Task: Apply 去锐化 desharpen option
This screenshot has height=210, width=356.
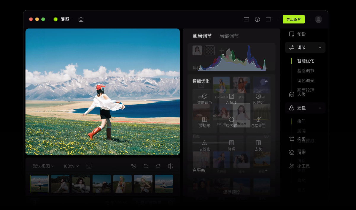Action: point(205,146)
